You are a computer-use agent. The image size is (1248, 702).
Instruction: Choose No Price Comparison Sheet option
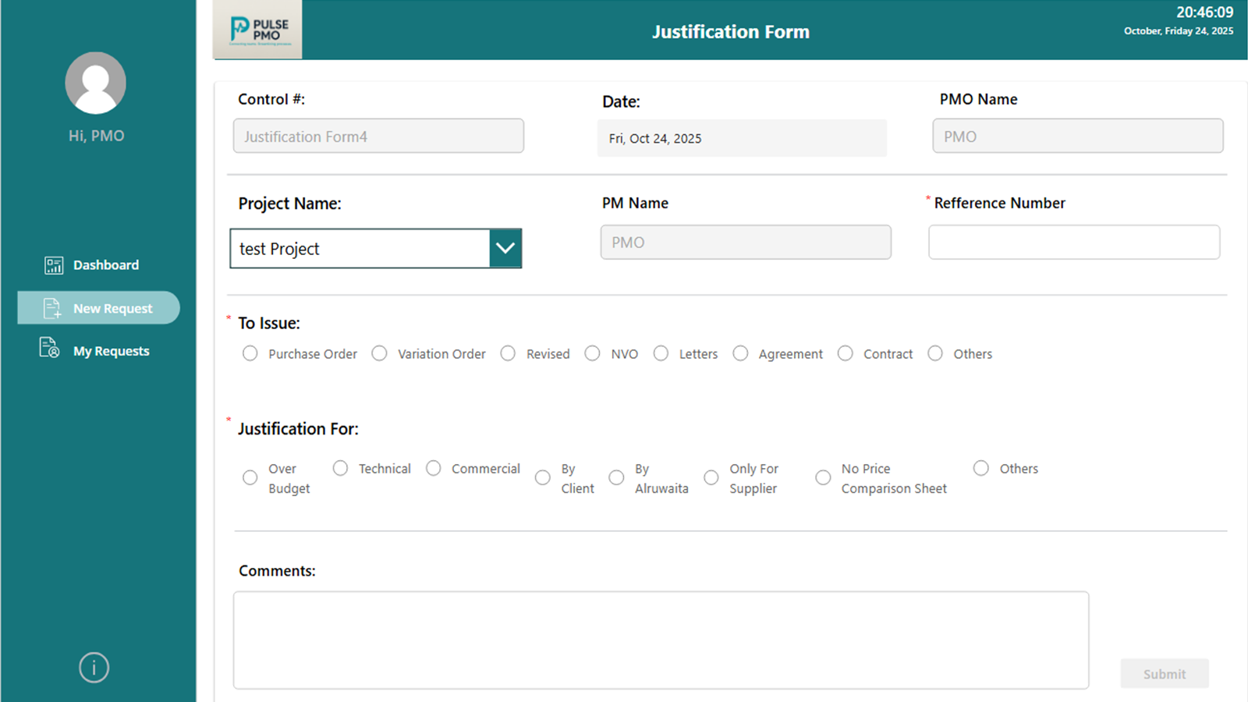point(823,477)
